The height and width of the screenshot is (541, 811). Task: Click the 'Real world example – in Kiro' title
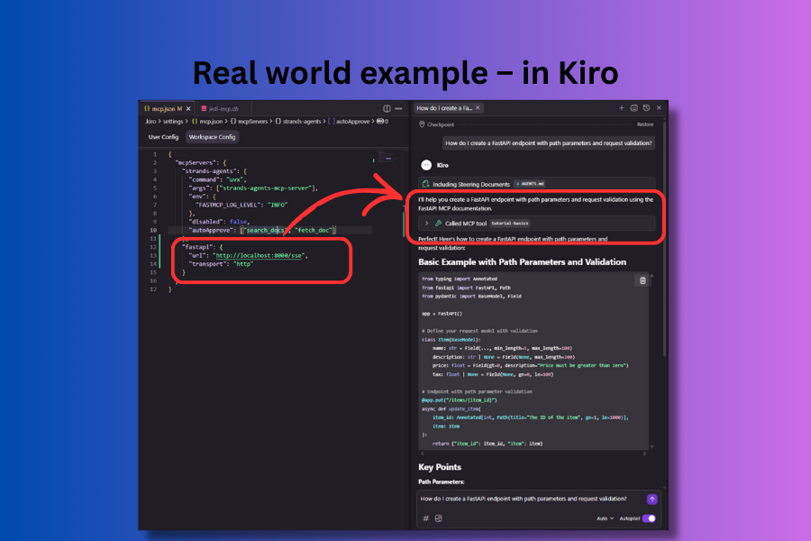405,73
